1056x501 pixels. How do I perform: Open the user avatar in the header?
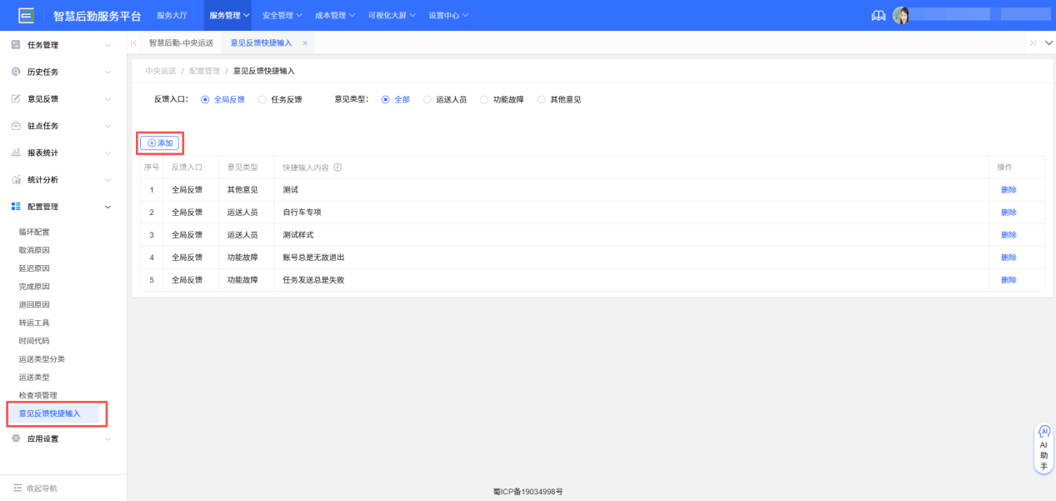pos(901,14)
